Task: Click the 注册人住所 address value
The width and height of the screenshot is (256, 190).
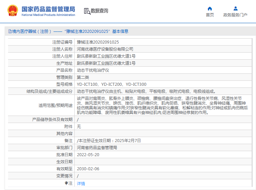Action: (106, 56)
